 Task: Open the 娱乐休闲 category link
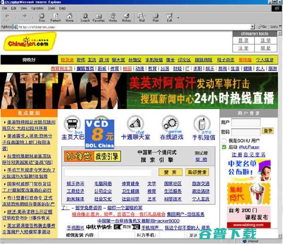(75, 184)
